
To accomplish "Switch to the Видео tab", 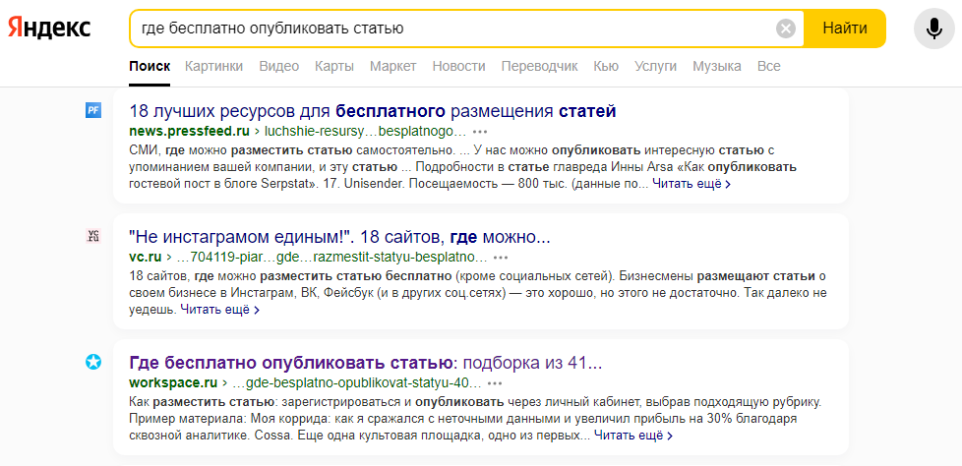I will (279, 66).
